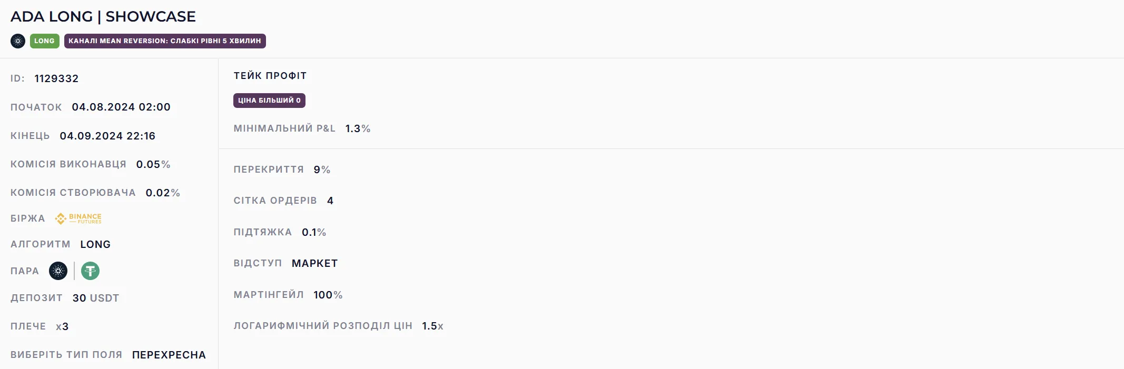
Task: Click the Tether USDT icon in pair row
Action: (x=90, y=271)
